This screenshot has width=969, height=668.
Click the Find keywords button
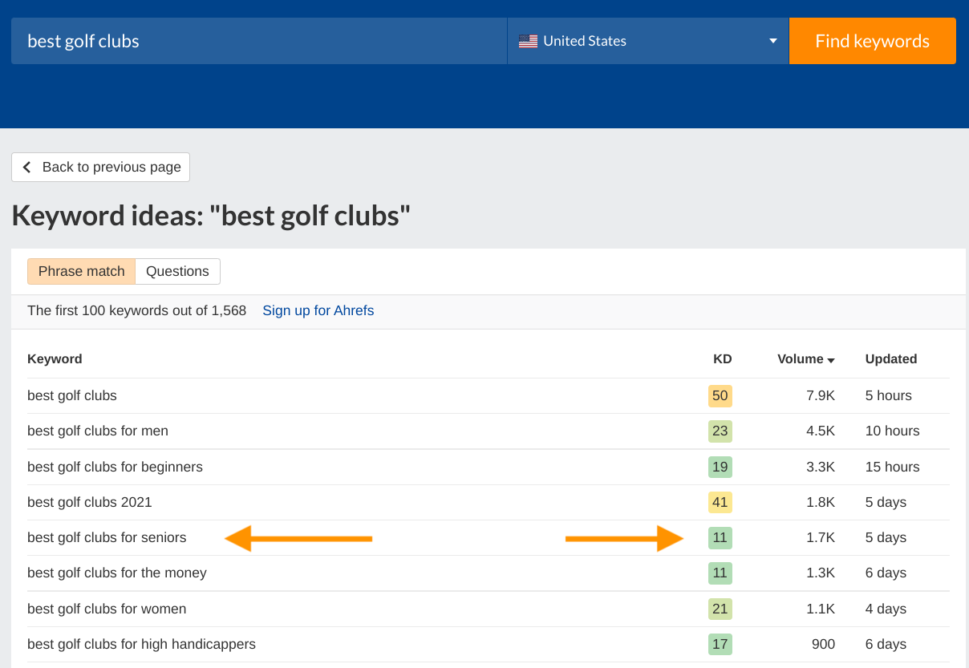[873, 41]
